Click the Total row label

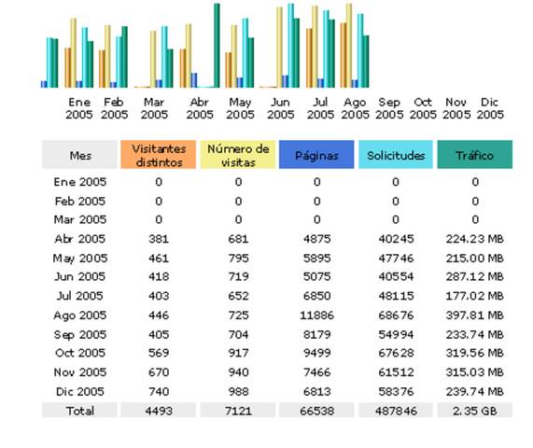tap(80, 411)
